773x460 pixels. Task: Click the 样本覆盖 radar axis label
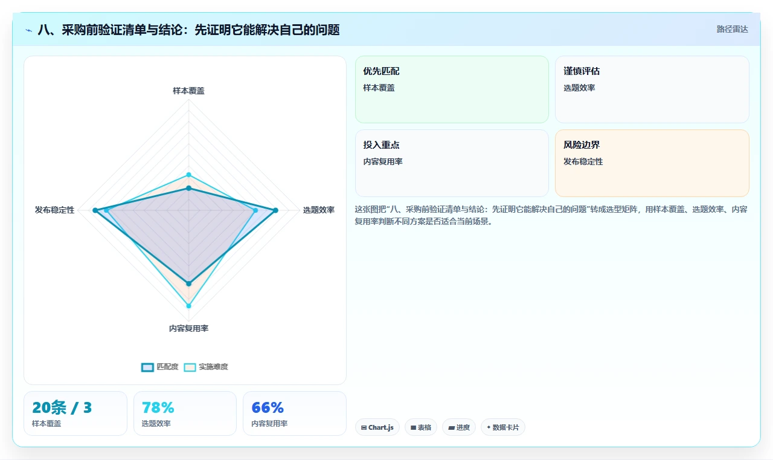(188, 91)
